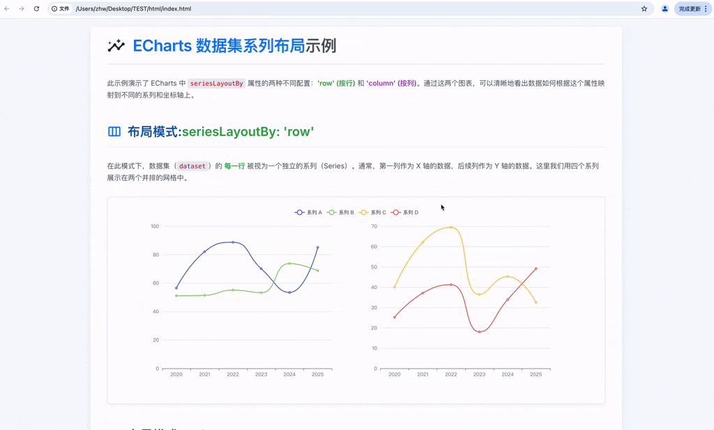Click the 2022 axis label on the left chart

coord(233,374)
